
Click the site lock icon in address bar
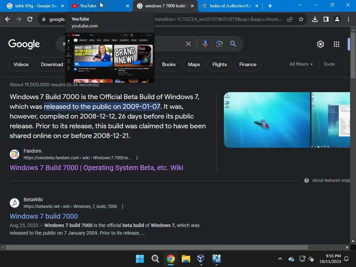[43, 19]
